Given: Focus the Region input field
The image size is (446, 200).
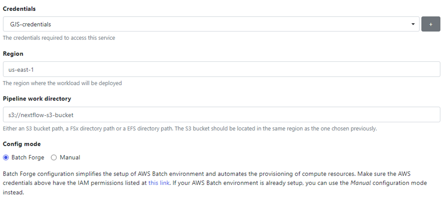Looking at the screenshot, I should pyautogui.click(x=221, y=70).
